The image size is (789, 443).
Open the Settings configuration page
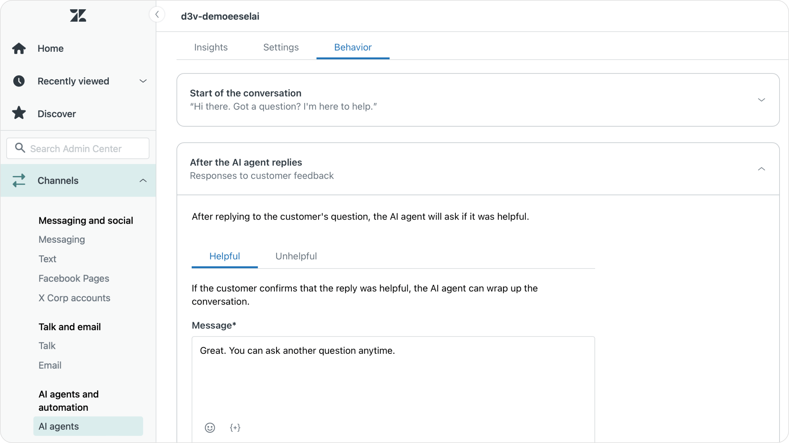coord(281,47)
